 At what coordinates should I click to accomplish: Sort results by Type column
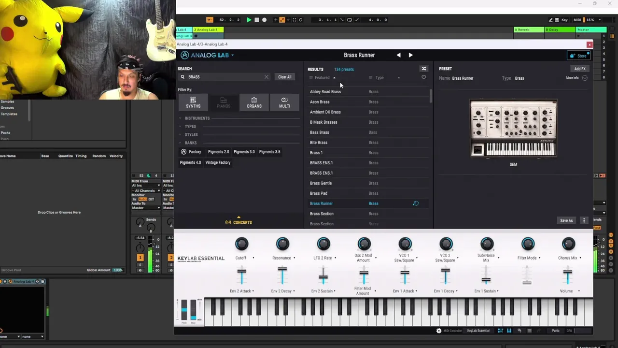tap(379, 78)
